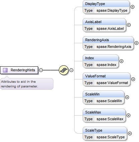Select the RenderingHints label text
Screen dimensions: 139x142
click(23, 70)
